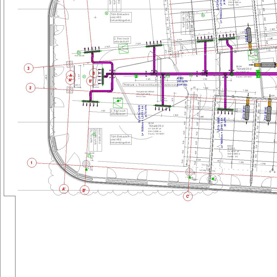The image size is (277, 277).
Task: Click the lower '2. Revi noch erforderlich?' note
Action: point(118,112)
